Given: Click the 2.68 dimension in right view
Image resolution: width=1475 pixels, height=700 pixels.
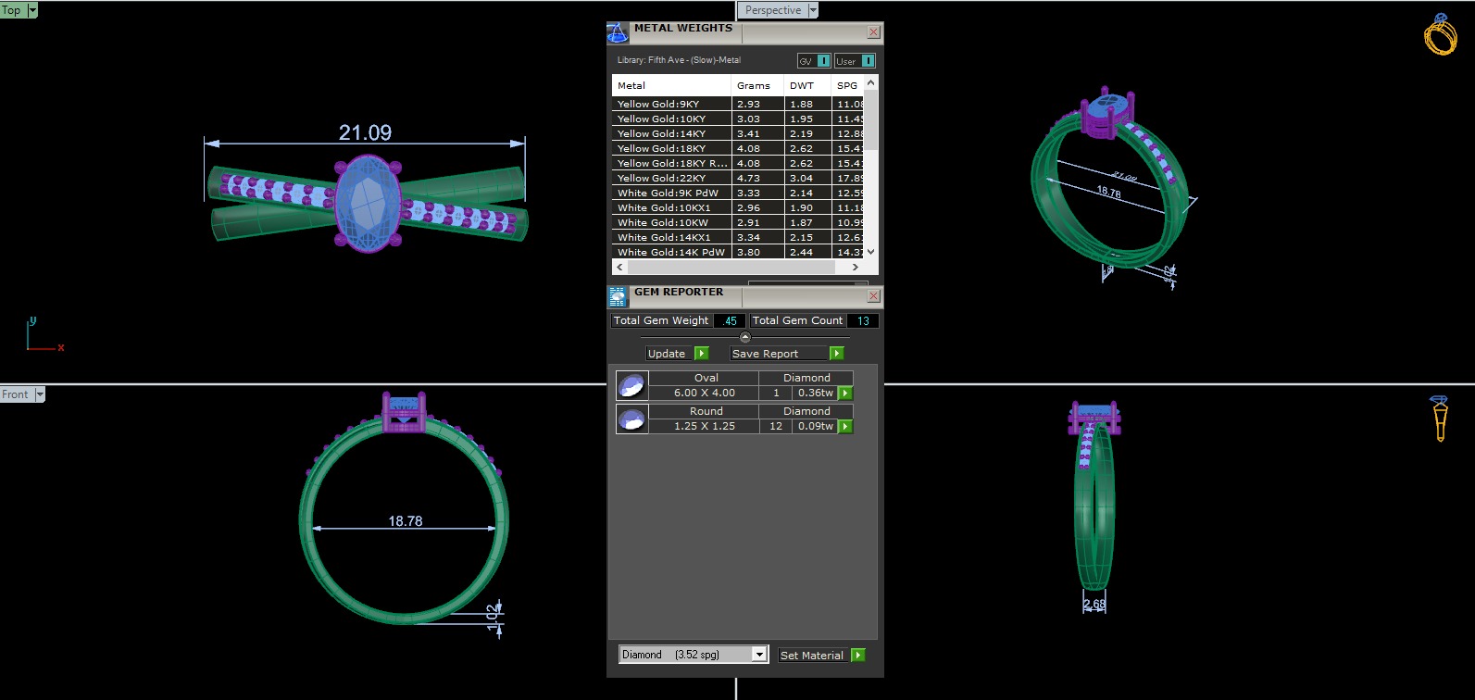Looking at the screenshot, I should click(1094, 605).
